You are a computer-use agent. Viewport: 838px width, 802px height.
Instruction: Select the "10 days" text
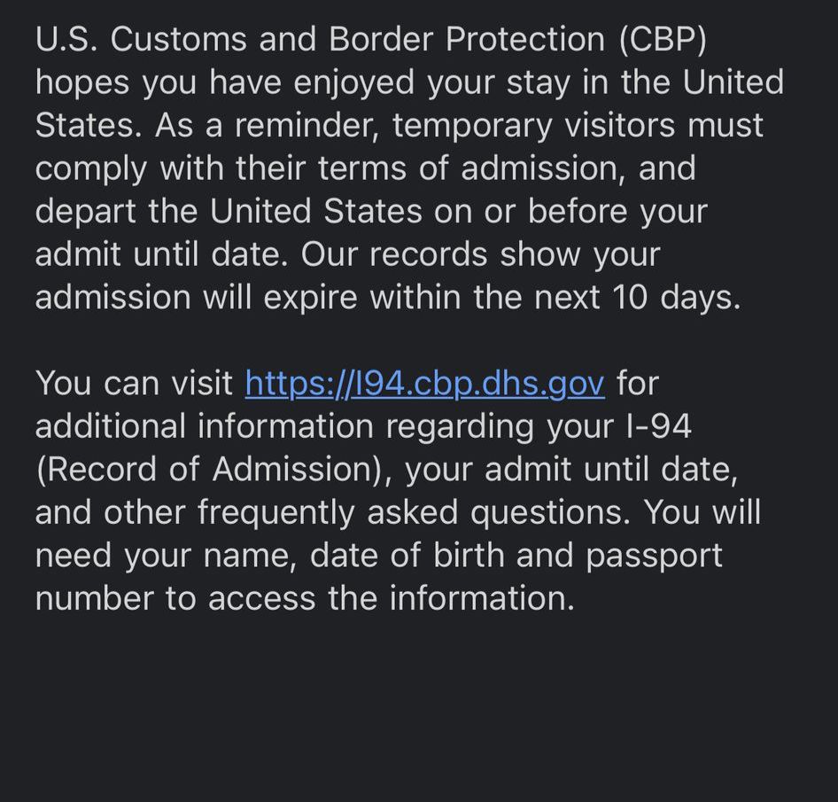coord(672,297)
